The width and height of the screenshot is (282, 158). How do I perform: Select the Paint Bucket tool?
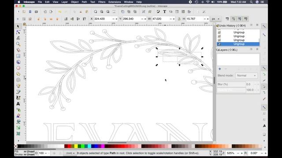pos(18,122)
